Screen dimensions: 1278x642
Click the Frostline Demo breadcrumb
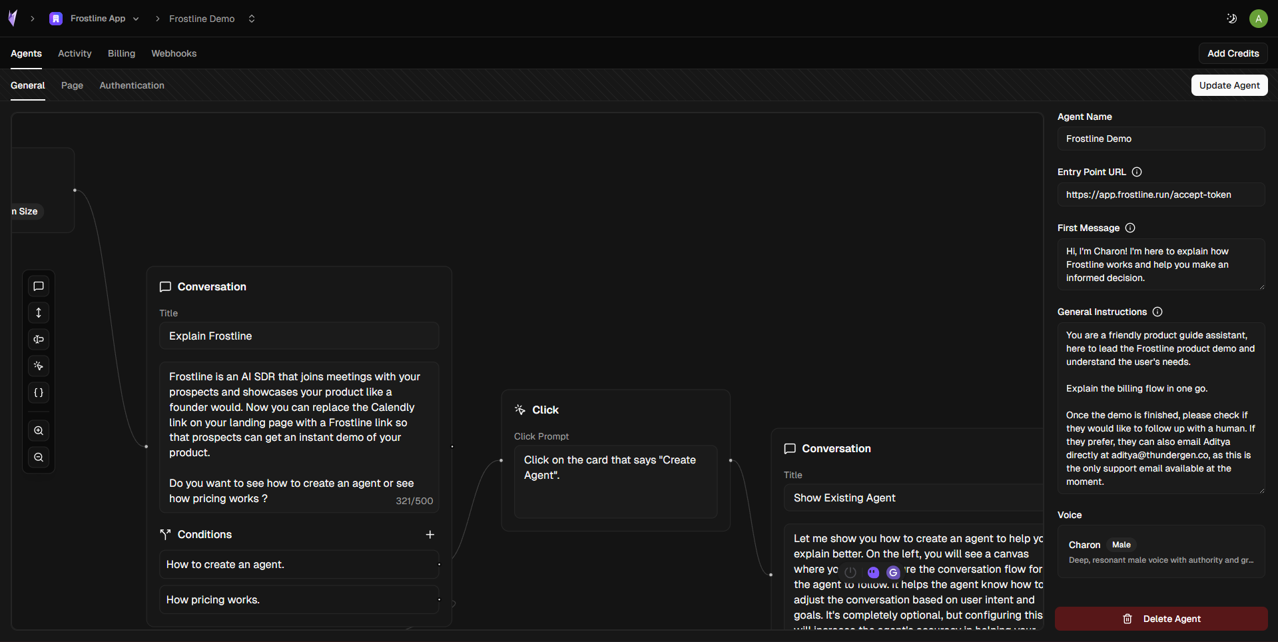202,19
